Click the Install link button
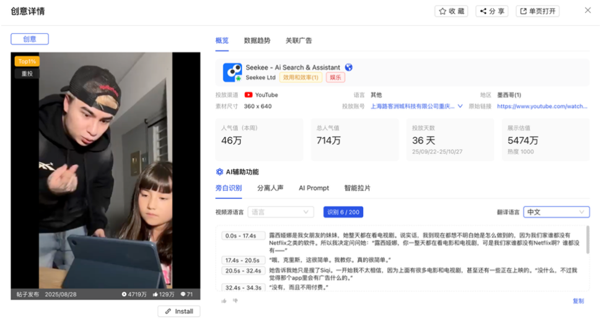 (x=179, y=311)
